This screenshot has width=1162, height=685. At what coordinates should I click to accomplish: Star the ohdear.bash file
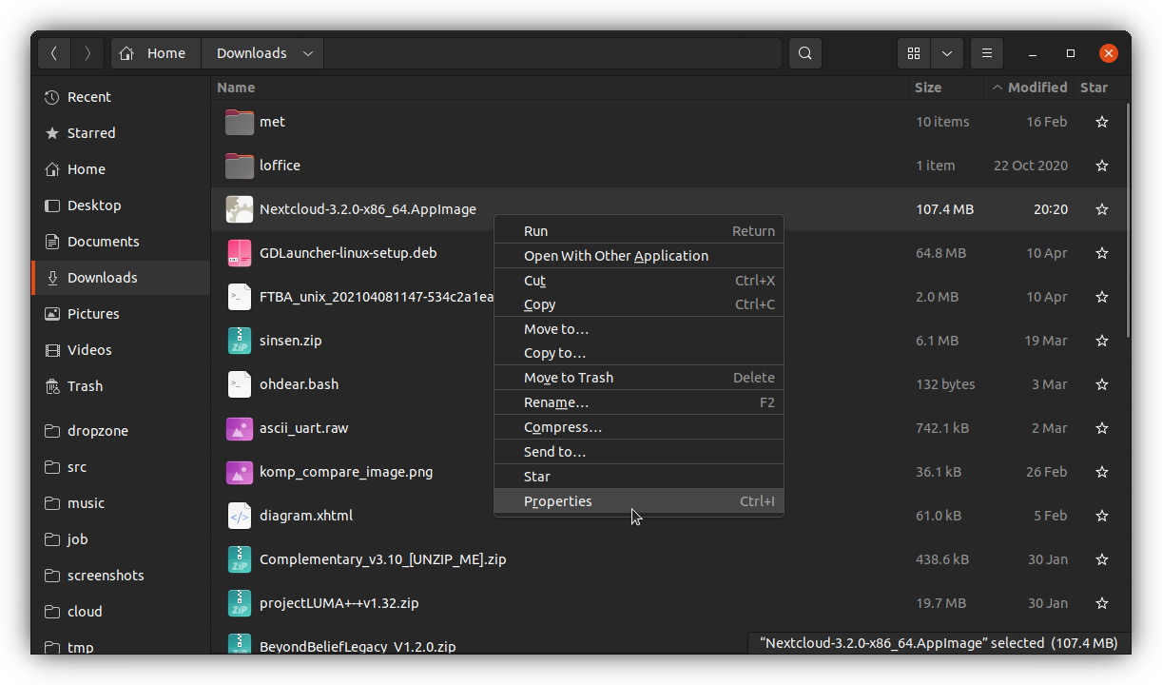(x=1102, y=384)
